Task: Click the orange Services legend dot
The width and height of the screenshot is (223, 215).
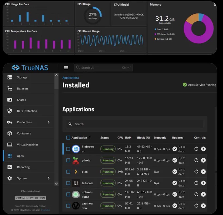Action: [155, 39]
